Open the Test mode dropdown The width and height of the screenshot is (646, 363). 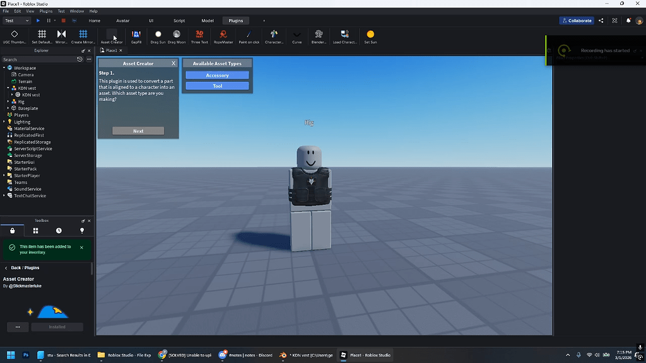pyautogui.click(x=17, y=21)
